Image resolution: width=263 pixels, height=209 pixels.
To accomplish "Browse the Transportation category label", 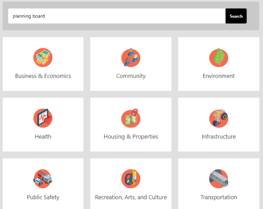I will tap(218, 197).
